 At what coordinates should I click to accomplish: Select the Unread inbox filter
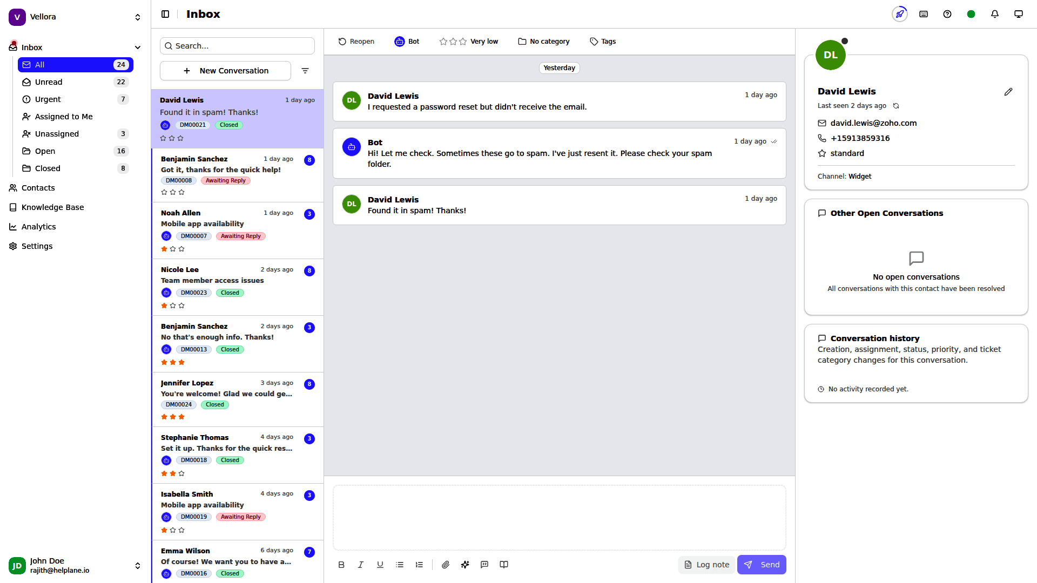49,82
